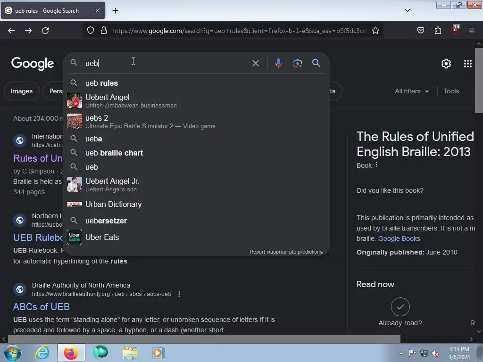Go back to previous page
483x362 pixels.
(x=11, y=31)
